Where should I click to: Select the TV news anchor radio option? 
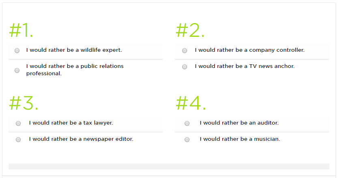tap(185, 67)
